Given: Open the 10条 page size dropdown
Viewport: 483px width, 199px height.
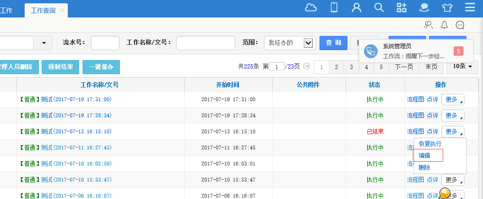Looking at the screenshot, I should pos(462,67).
